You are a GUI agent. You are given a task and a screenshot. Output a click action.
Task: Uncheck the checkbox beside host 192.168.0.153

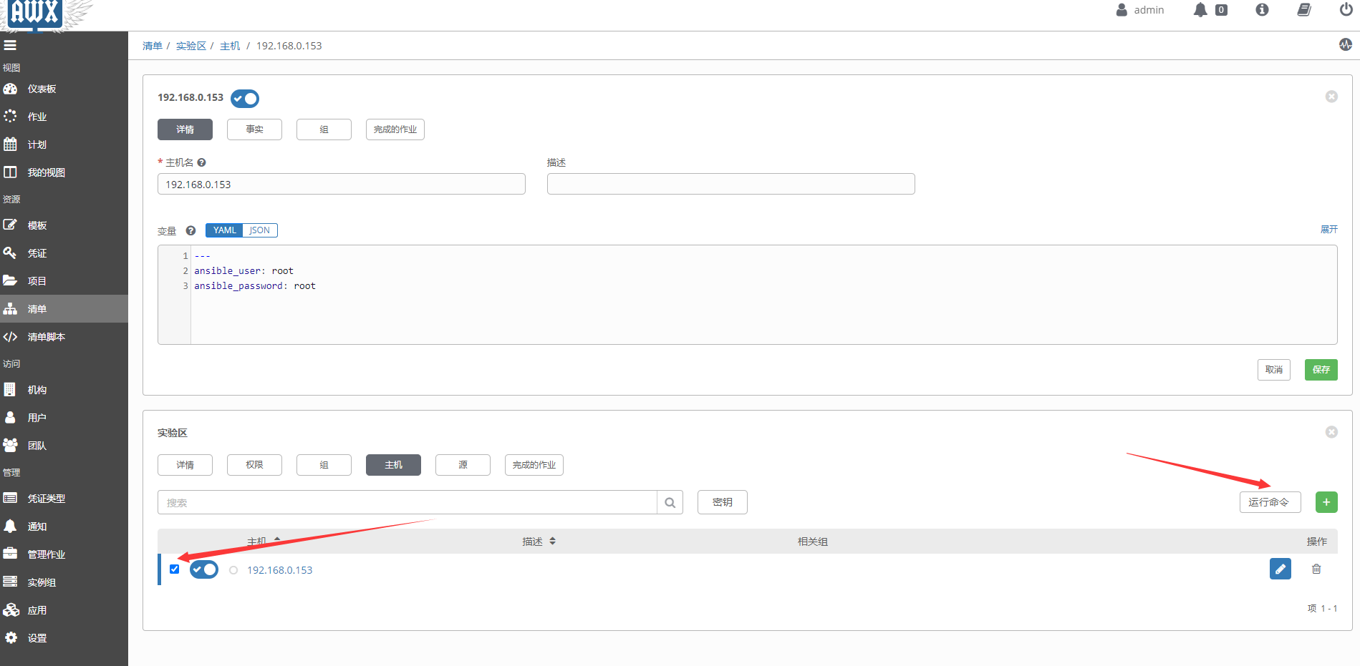174,569
